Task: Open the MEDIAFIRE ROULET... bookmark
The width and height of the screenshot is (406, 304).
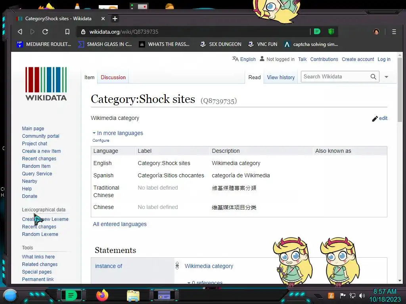Action: tap(44, 44)
